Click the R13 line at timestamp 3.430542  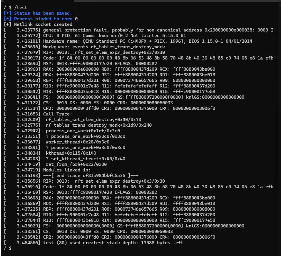pyautogui.click(x=109, y=91)
